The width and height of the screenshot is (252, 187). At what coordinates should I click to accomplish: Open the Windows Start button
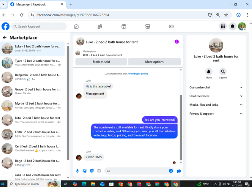tap(3, 184)
